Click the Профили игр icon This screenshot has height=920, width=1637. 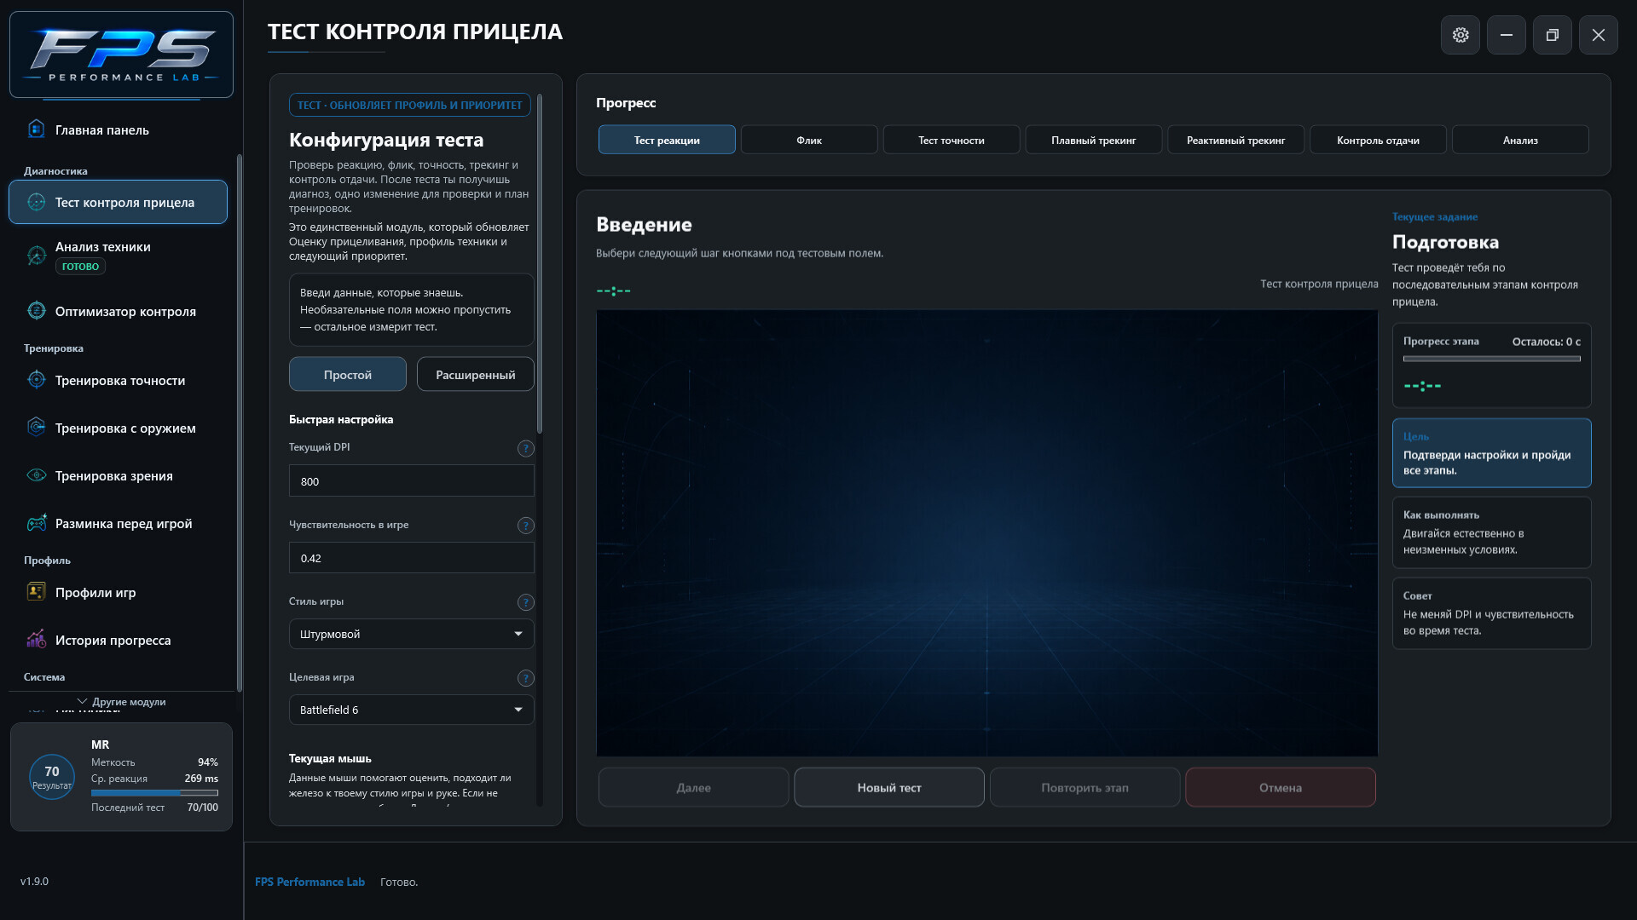point(36,592)
